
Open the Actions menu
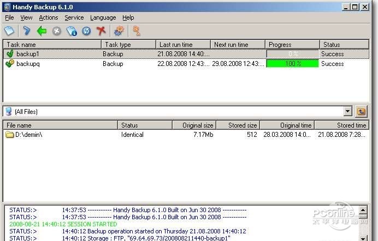pyautogui.click(x=49, y=17)
